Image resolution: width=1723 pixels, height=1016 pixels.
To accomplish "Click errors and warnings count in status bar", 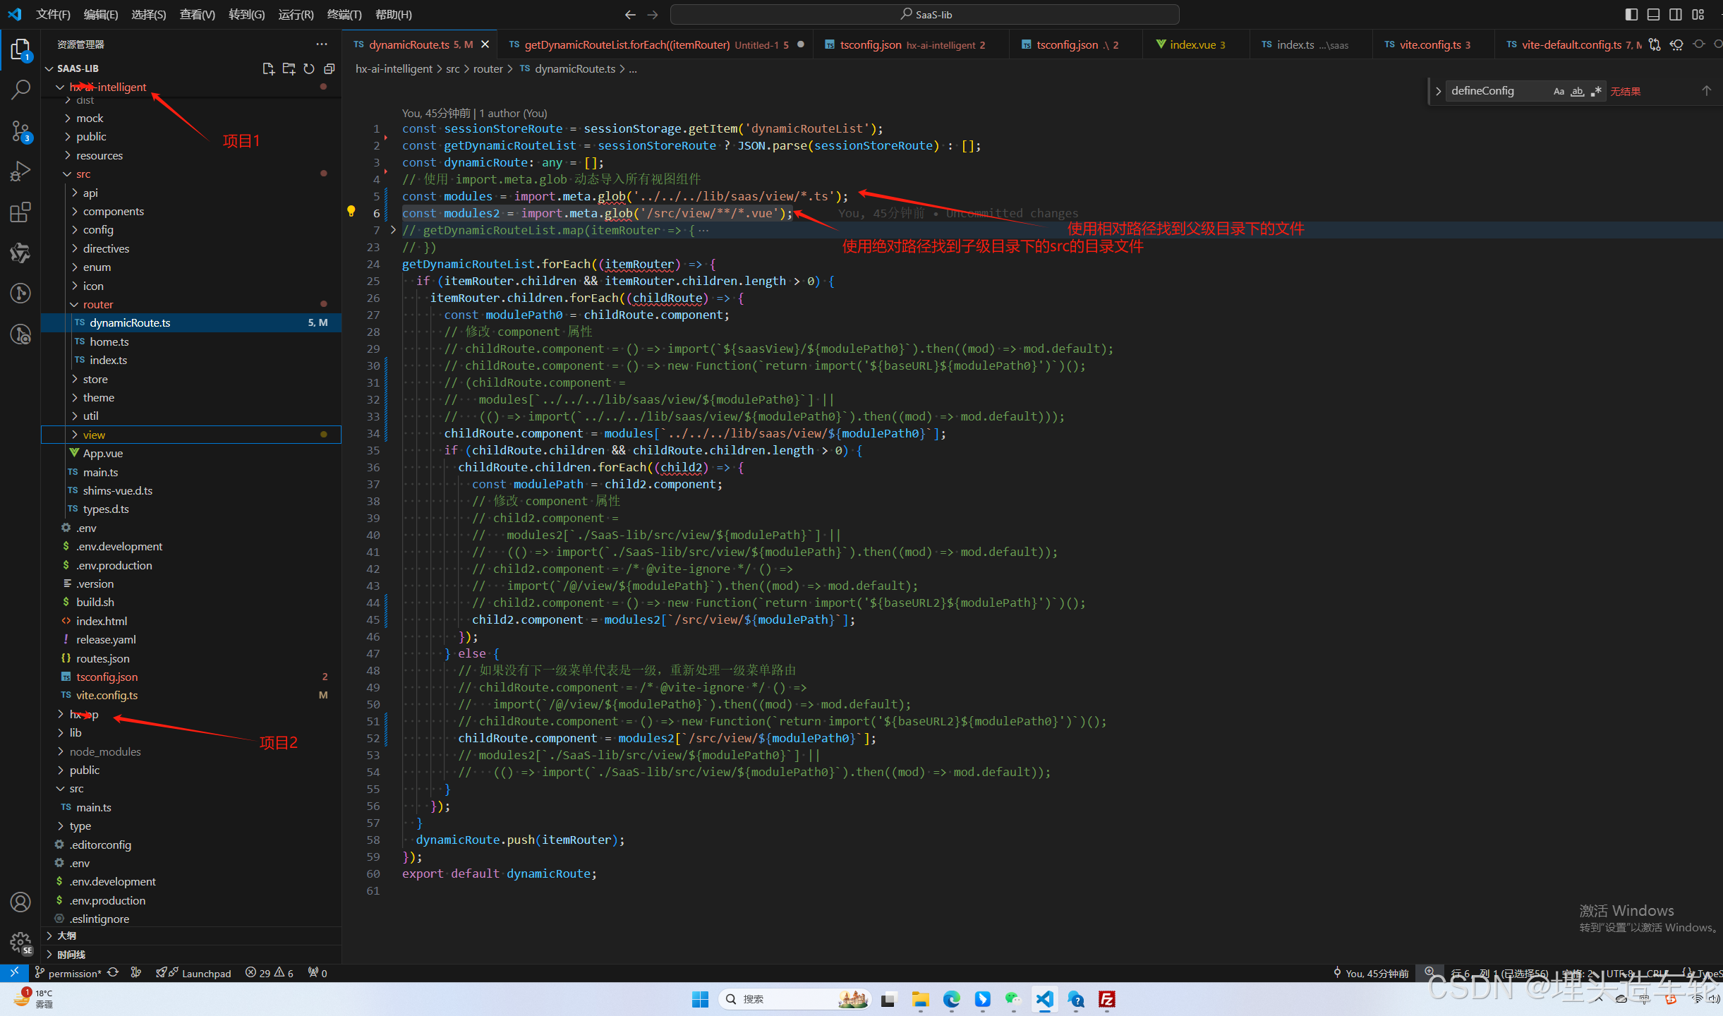I will [270, 973].
